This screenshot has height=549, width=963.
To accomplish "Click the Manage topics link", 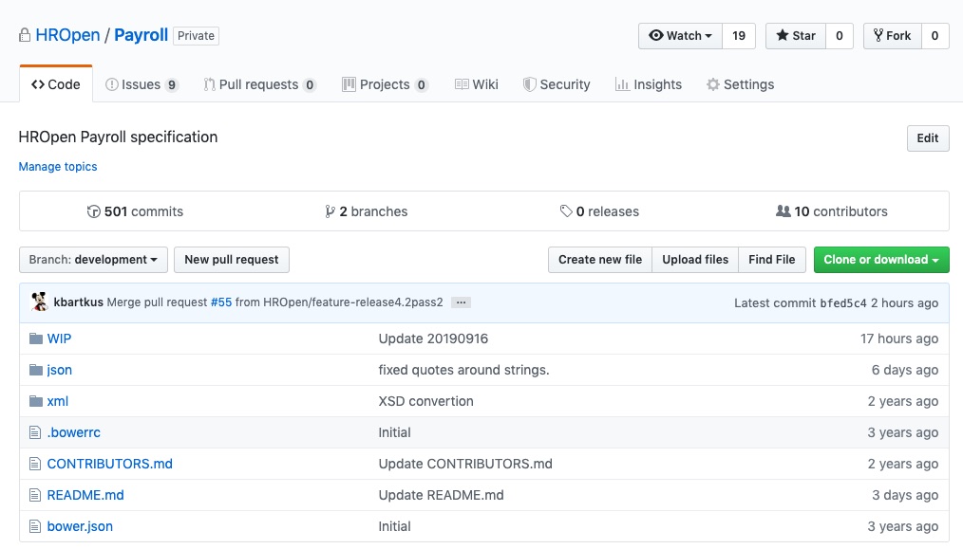I will pos(58,167).
